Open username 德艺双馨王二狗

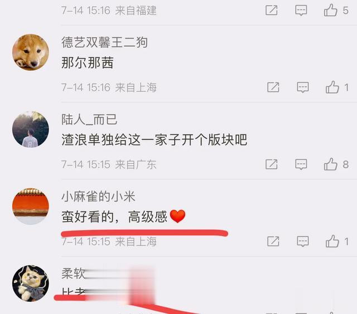104,42
